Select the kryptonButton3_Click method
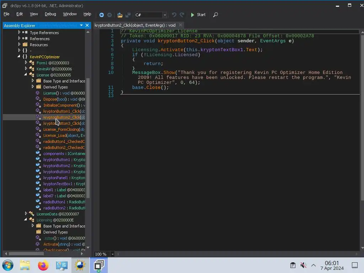The height and width of the screenshot is (273, 364). [64, 123]
